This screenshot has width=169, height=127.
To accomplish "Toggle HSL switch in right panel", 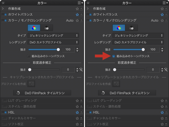I will 89,112.
